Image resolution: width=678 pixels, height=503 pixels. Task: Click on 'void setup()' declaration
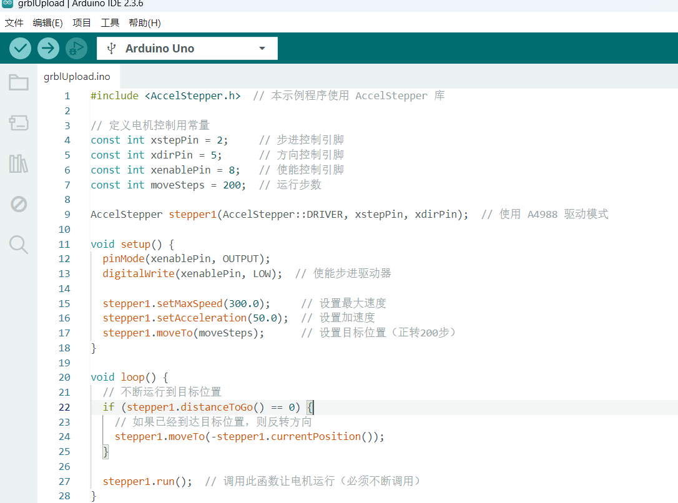point(126,244)
